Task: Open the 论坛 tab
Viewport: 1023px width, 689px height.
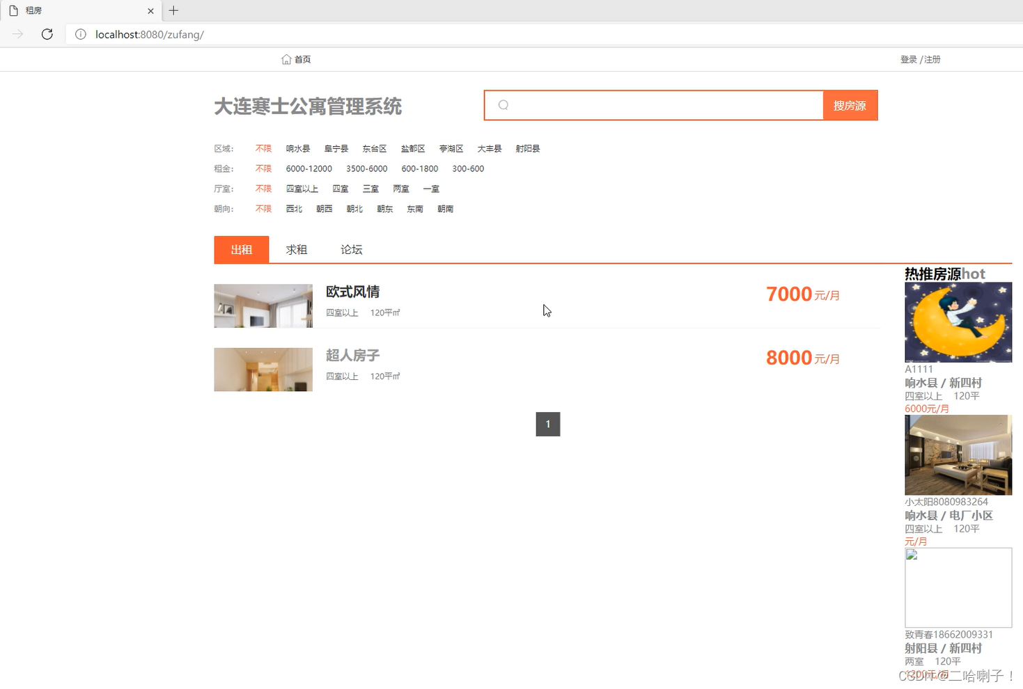Action: click(351, 249)
